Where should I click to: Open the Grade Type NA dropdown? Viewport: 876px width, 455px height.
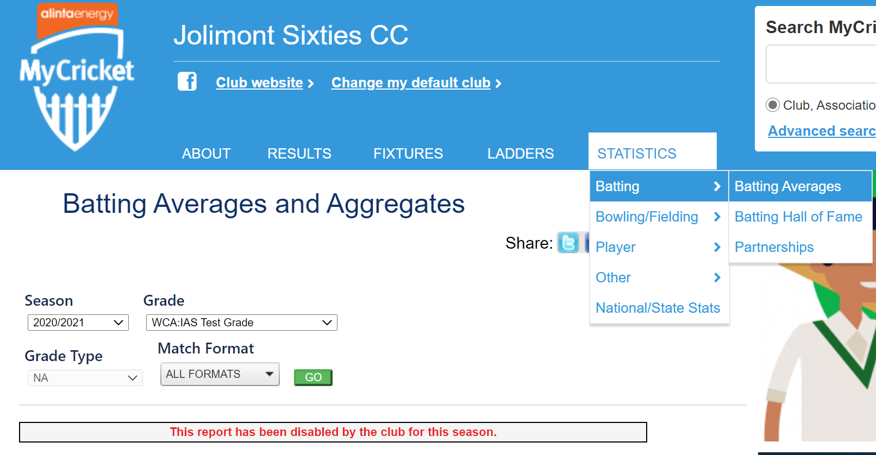point(85,378)
